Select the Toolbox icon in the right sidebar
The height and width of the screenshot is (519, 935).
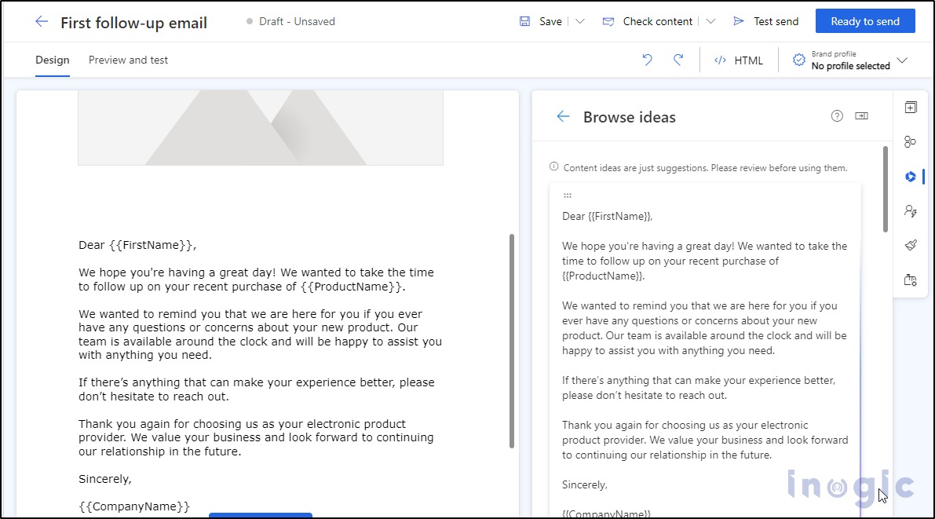tap(910, 107)
